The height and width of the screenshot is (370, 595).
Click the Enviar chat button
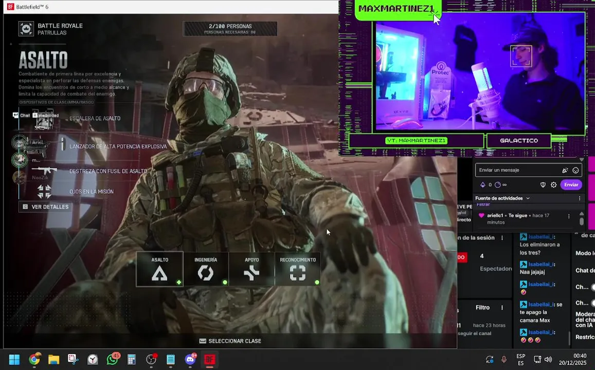(x=571, y=184)
